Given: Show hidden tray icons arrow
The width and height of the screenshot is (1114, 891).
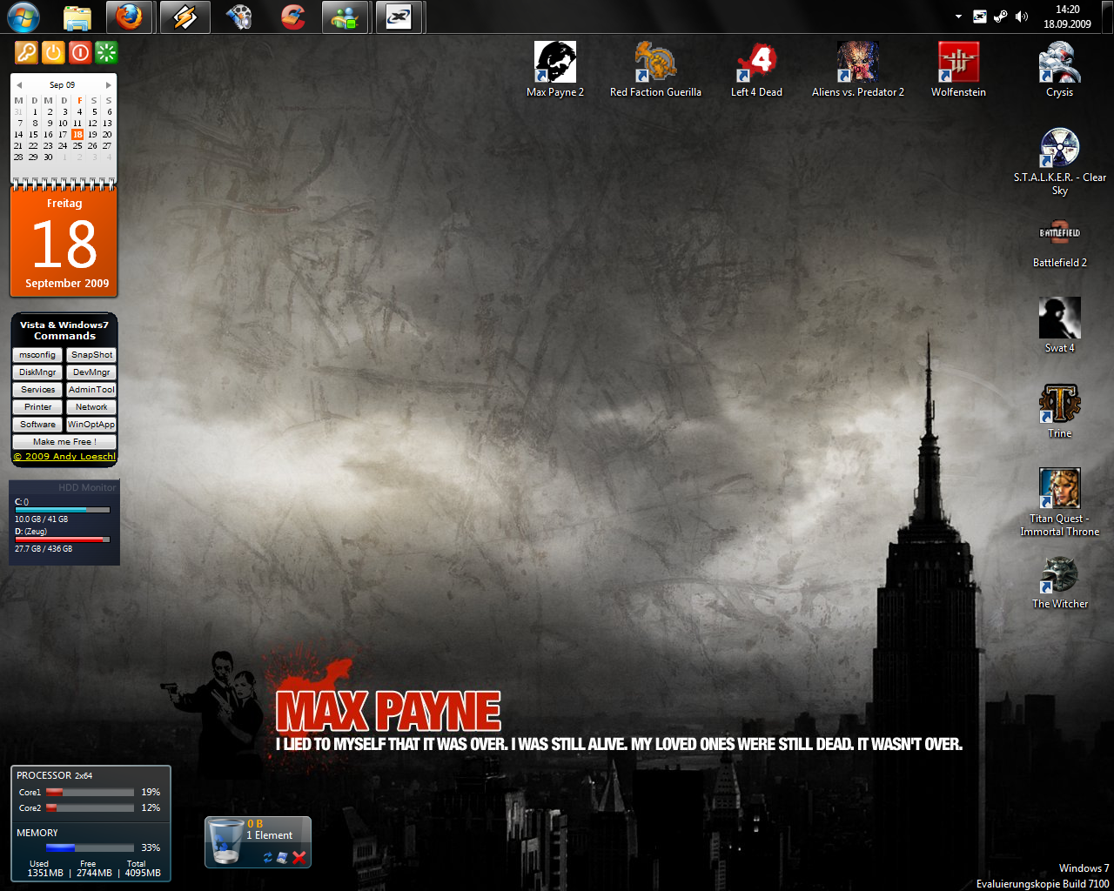Looking at the screenshot, I should 958,17.
